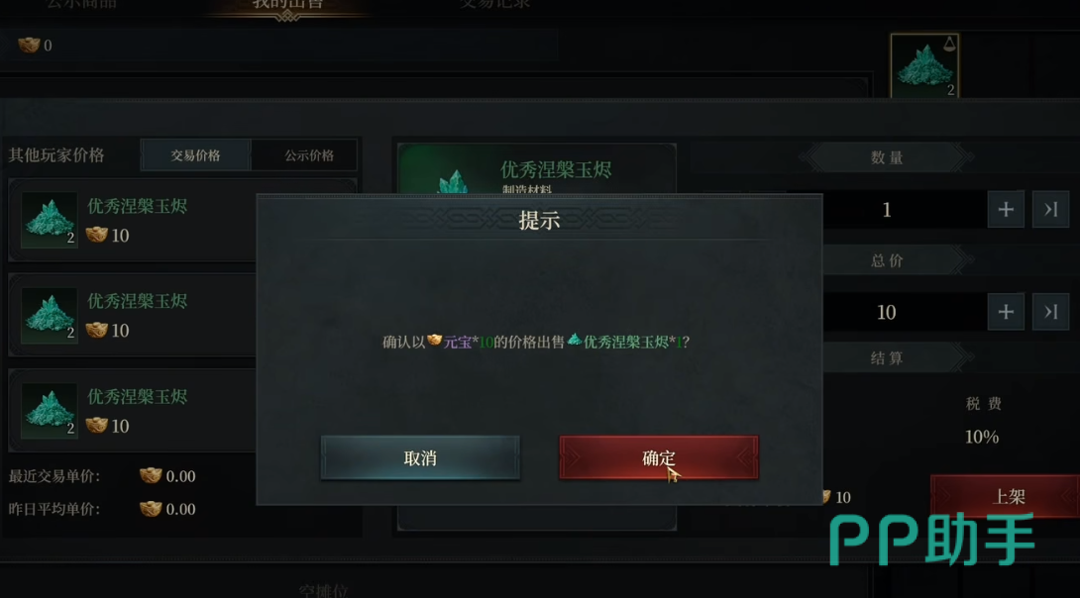Increase quantity with the plus button

pos(1006,209)
